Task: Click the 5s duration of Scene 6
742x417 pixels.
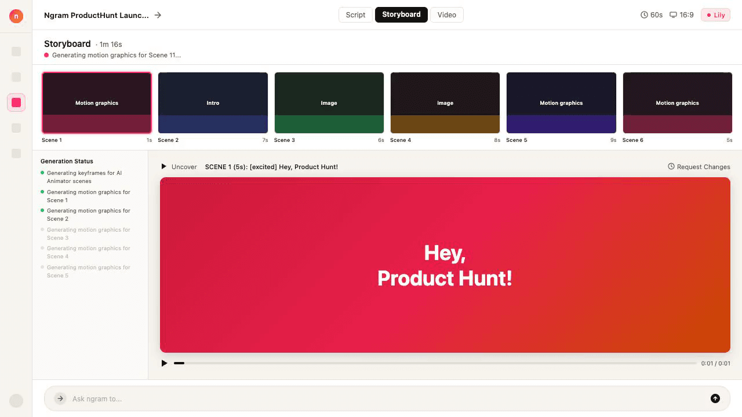Action: pos(729,140)
